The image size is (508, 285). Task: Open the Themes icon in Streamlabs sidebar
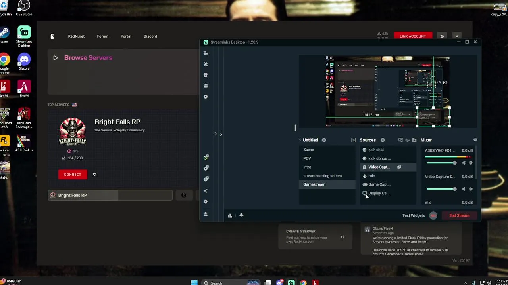[206, 64]
